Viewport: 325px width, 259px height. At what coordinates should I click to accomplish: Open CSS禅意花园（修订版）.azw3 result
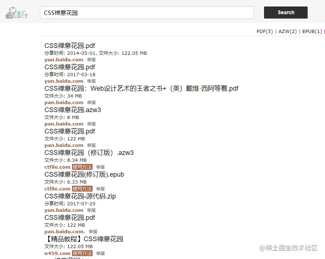(89, 153)
